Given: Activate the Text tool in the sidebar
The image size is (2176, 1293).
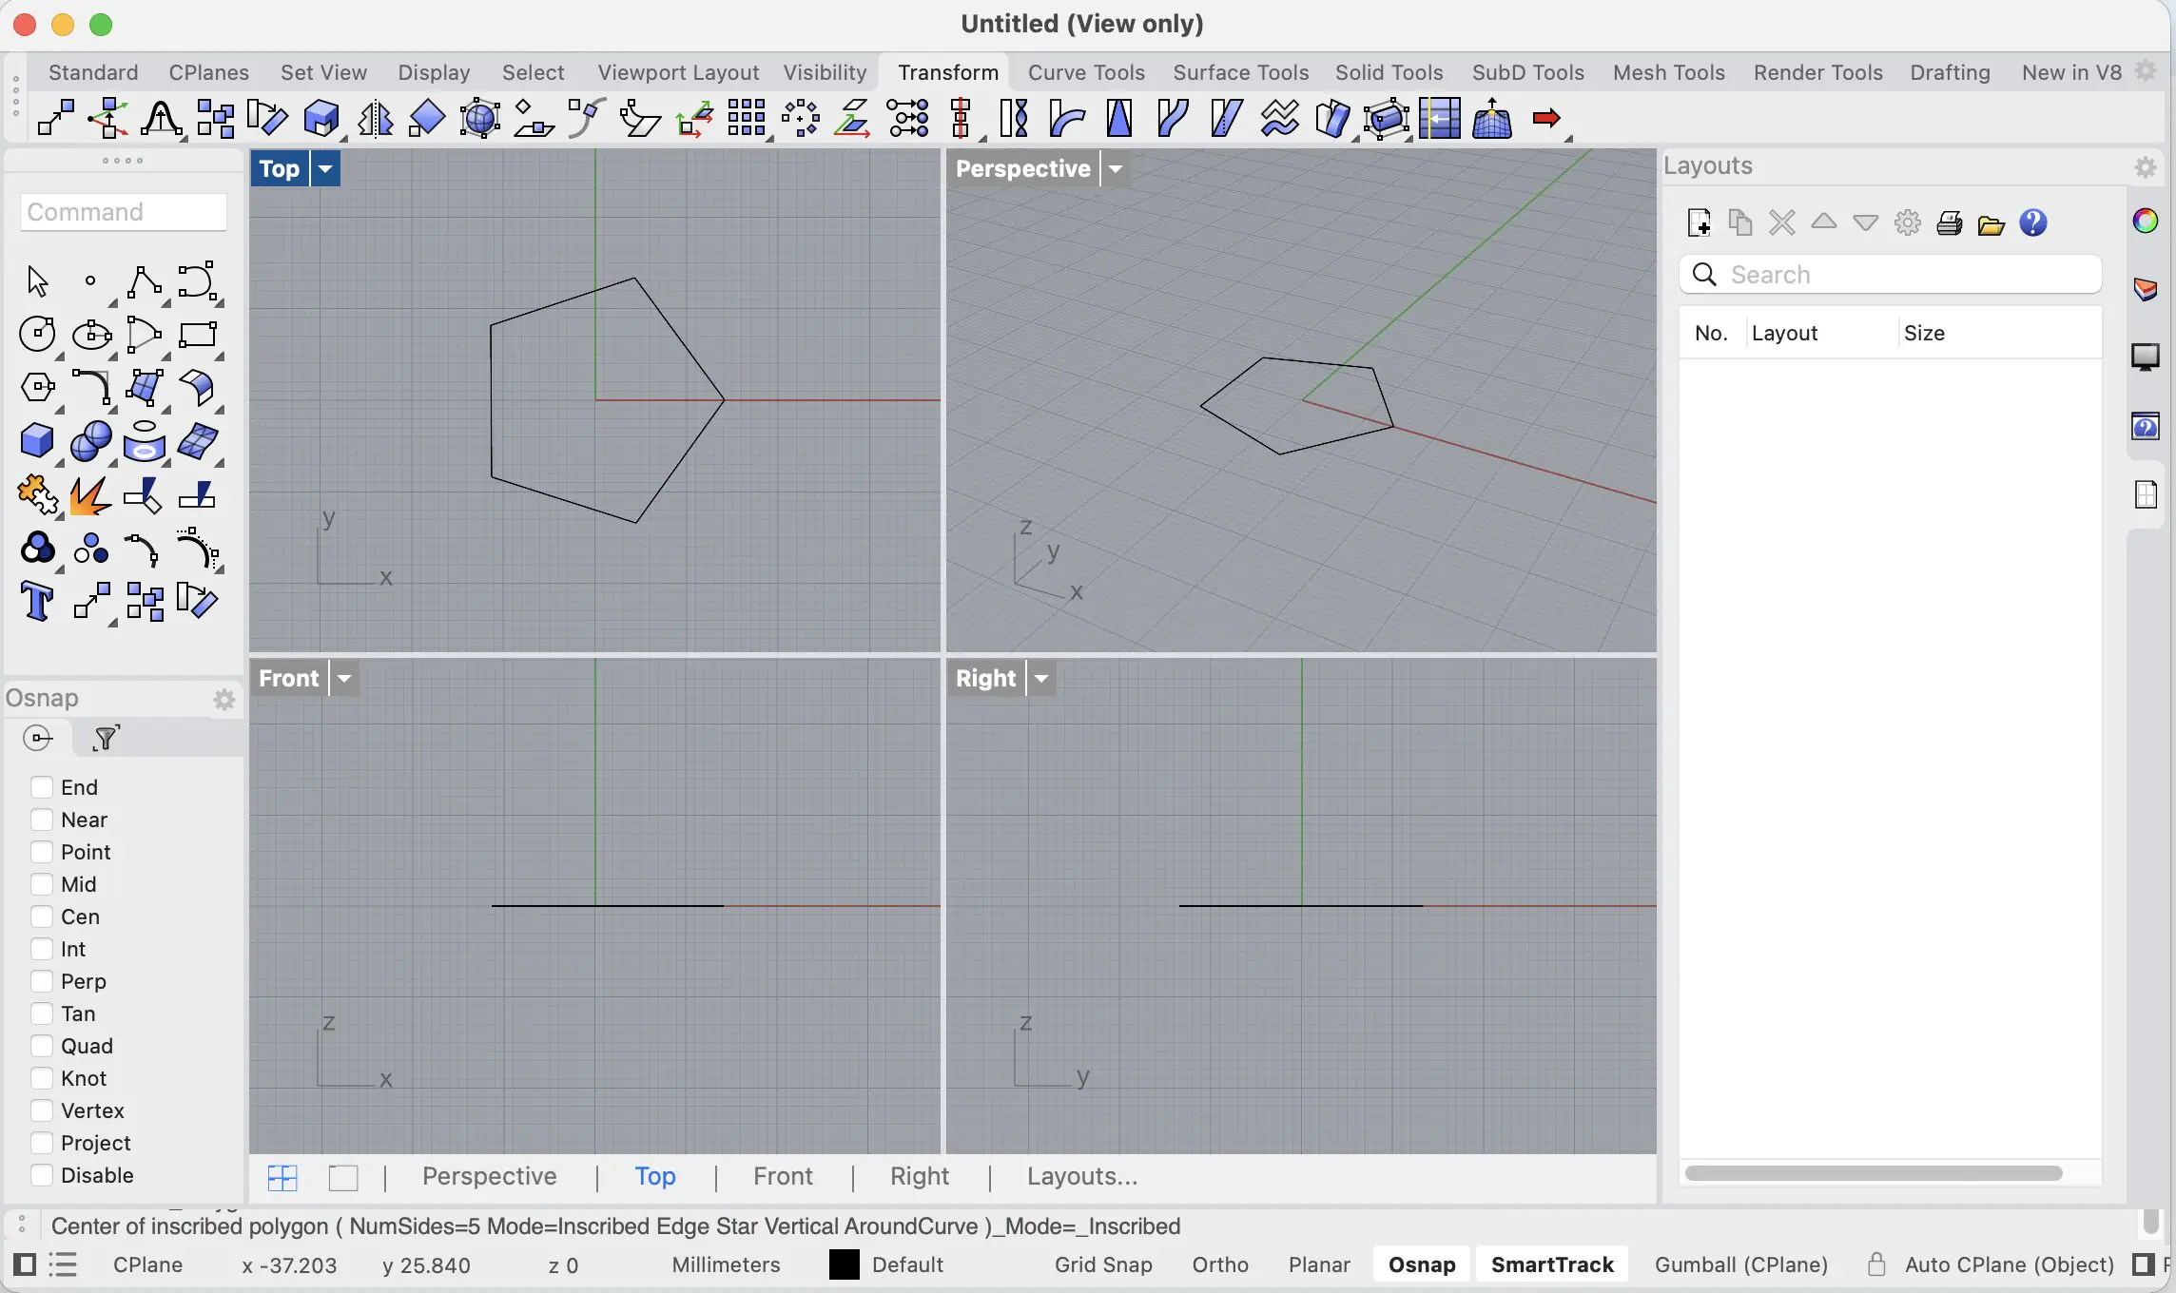Looking at the screenshot, I should point(37,601).
